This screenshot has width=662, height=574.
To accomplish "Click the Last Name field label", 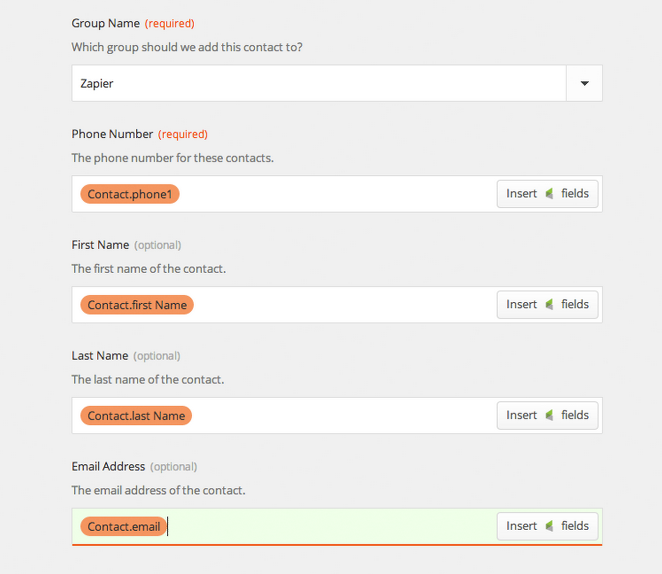I will point(100,355).
